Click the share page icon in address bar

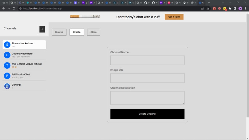203,9
